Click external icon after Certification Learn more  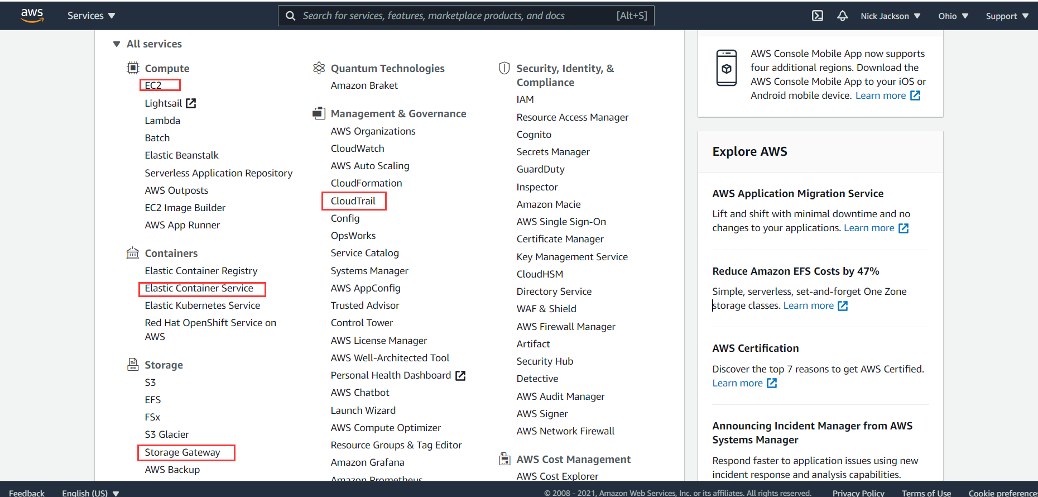[x=772, y=383]
